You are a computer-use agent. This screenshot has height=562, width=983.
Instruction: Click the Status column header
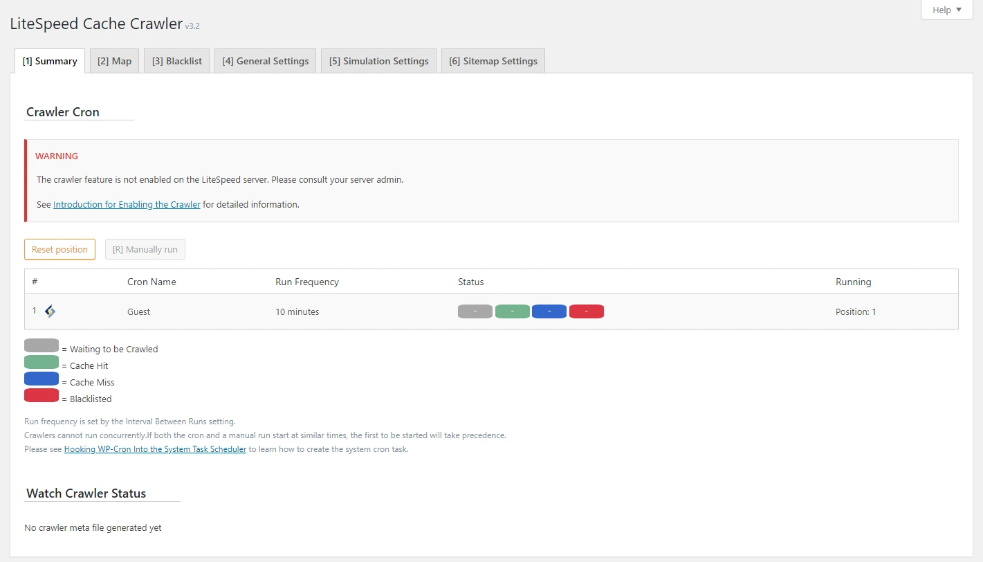[x=471, y=282]
